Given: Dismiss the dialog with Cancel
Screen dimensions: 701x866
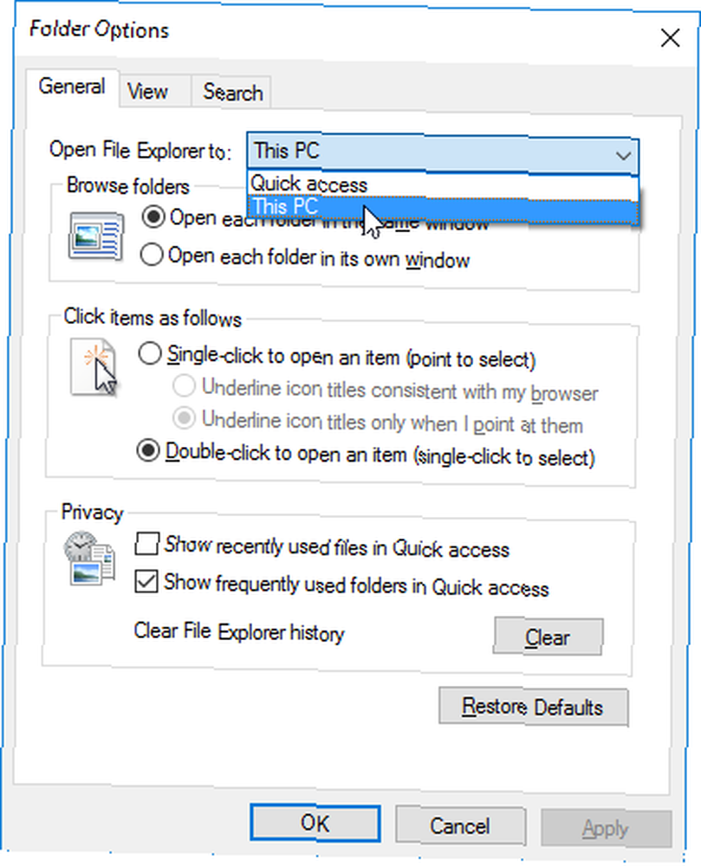Looking at the screenshot, I should click(460, 826).
